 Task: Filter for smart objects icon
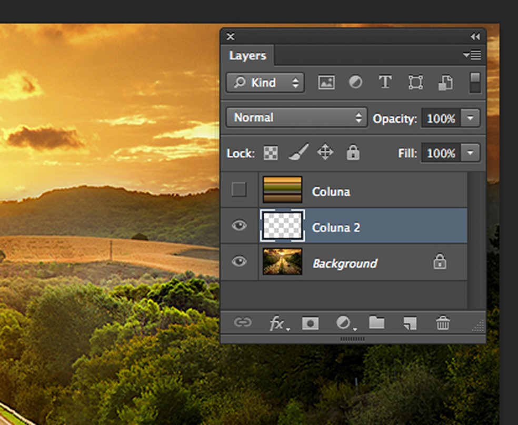[445, 83]
